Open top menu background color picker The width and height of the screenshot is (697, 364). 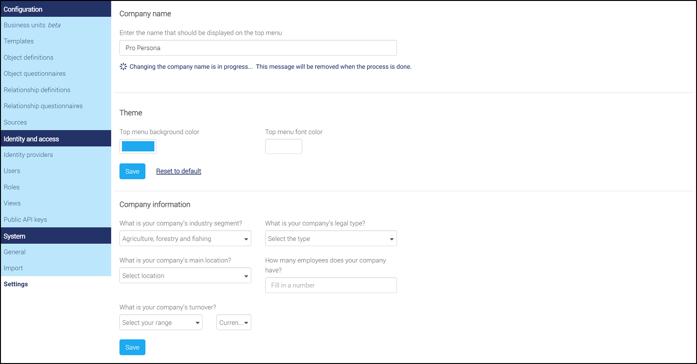coord(138,146)
